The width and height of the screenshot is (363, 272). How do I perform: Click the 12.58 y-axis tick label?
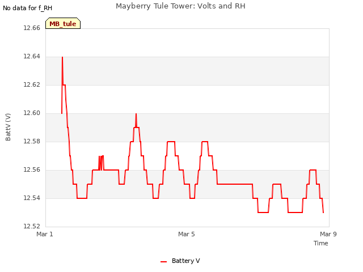coord(32,141)
